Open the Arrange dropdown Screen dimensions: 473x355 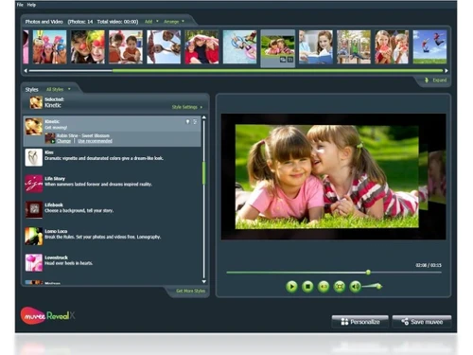(x=174, y=22)
